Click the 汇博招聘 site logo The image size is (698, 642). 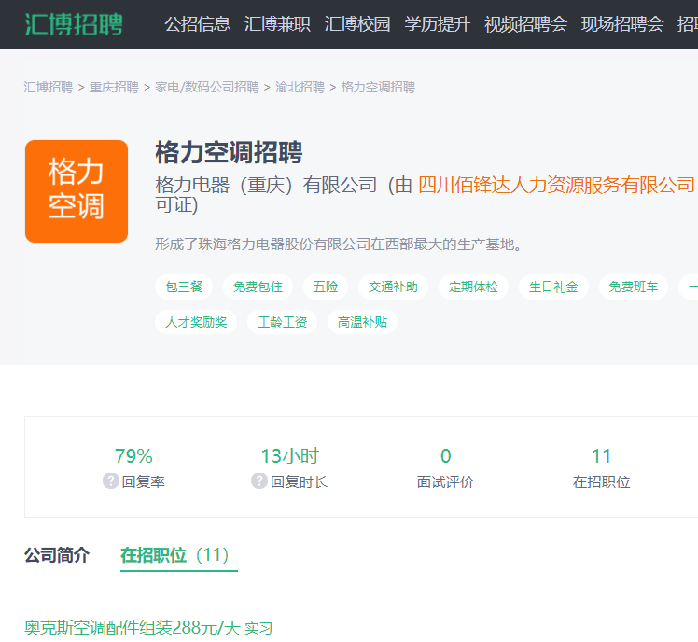coord(74,24)
